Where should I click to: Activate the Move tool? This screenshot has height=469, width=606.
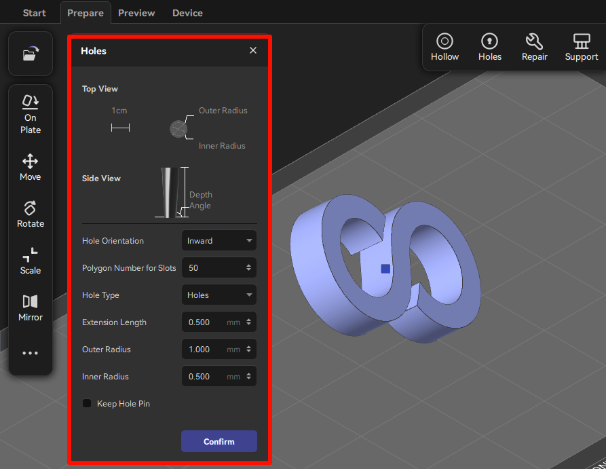click(x=30, y=168)
